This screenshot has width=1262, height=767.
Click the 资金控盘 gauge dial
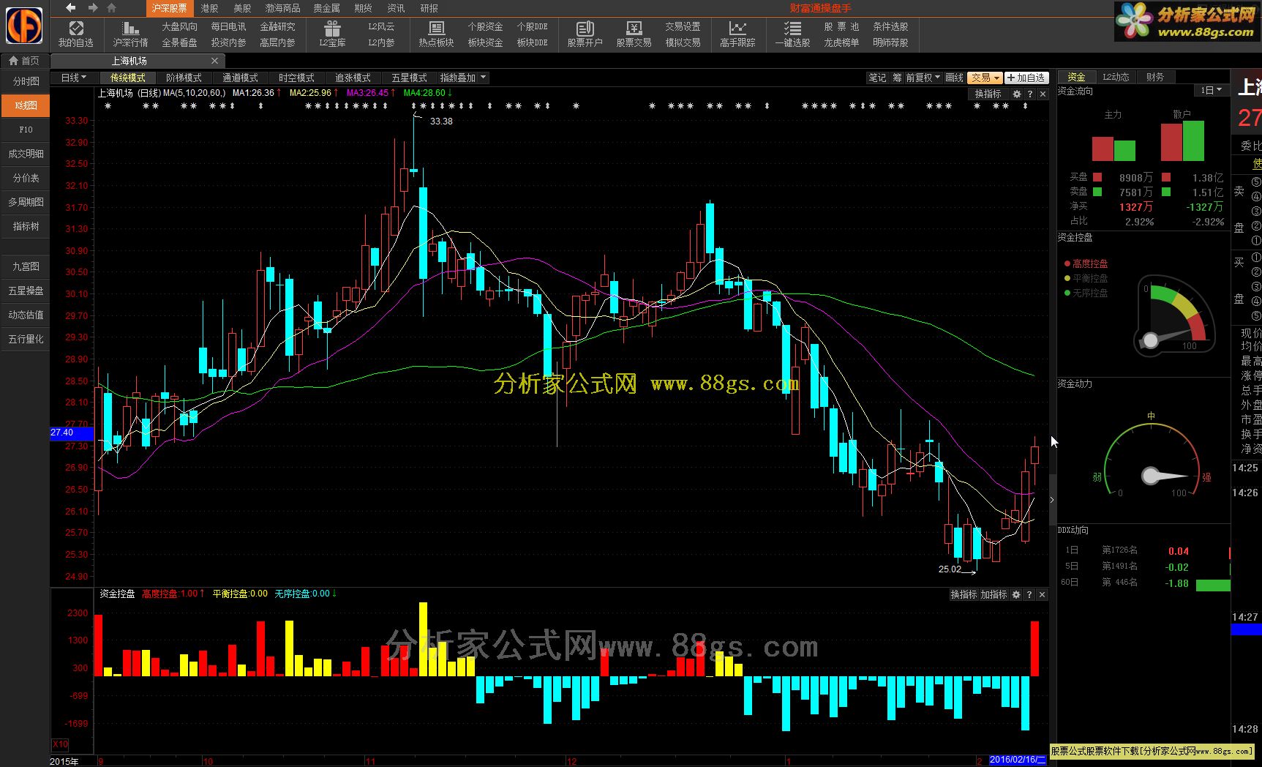point(1174,316)
